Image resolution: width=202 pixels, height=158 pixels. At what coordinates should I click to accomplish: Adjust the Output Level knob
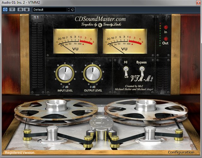click(92, 74)
